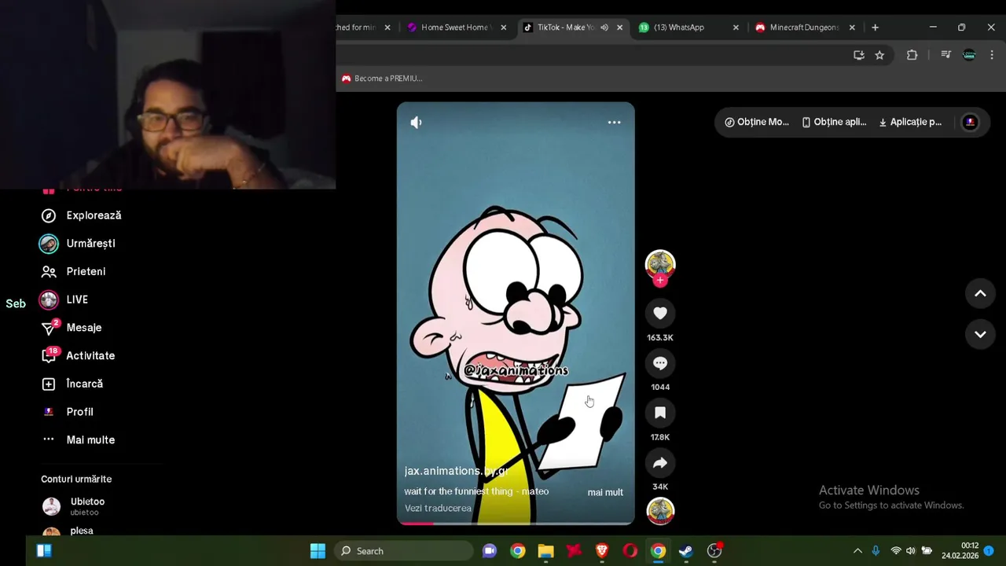Seek on the video progress bar

(516, 523)
